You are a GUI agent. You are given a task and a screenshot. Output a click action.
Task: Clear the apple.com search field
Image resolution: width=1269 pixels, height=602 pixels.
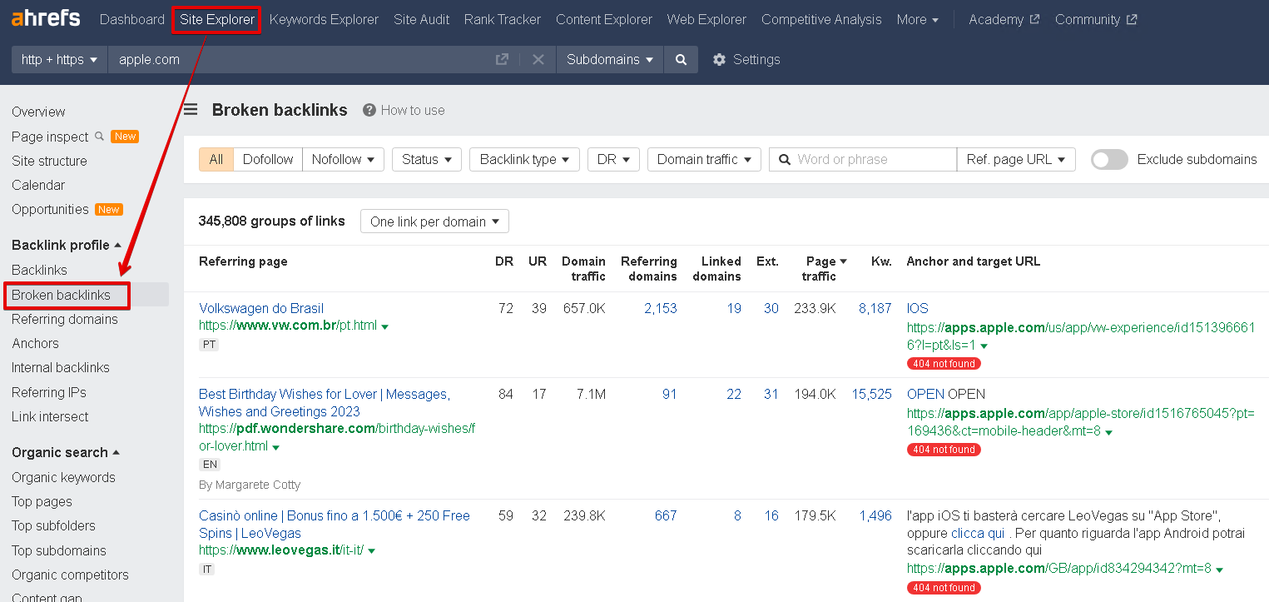(x=538, y=60)
